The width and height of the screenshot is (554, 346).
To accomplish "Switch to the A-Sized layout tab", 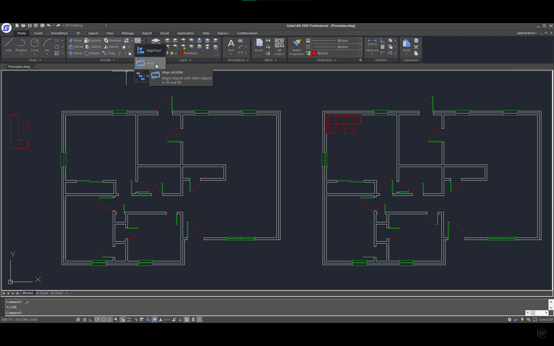I will (x=42, y=293).
